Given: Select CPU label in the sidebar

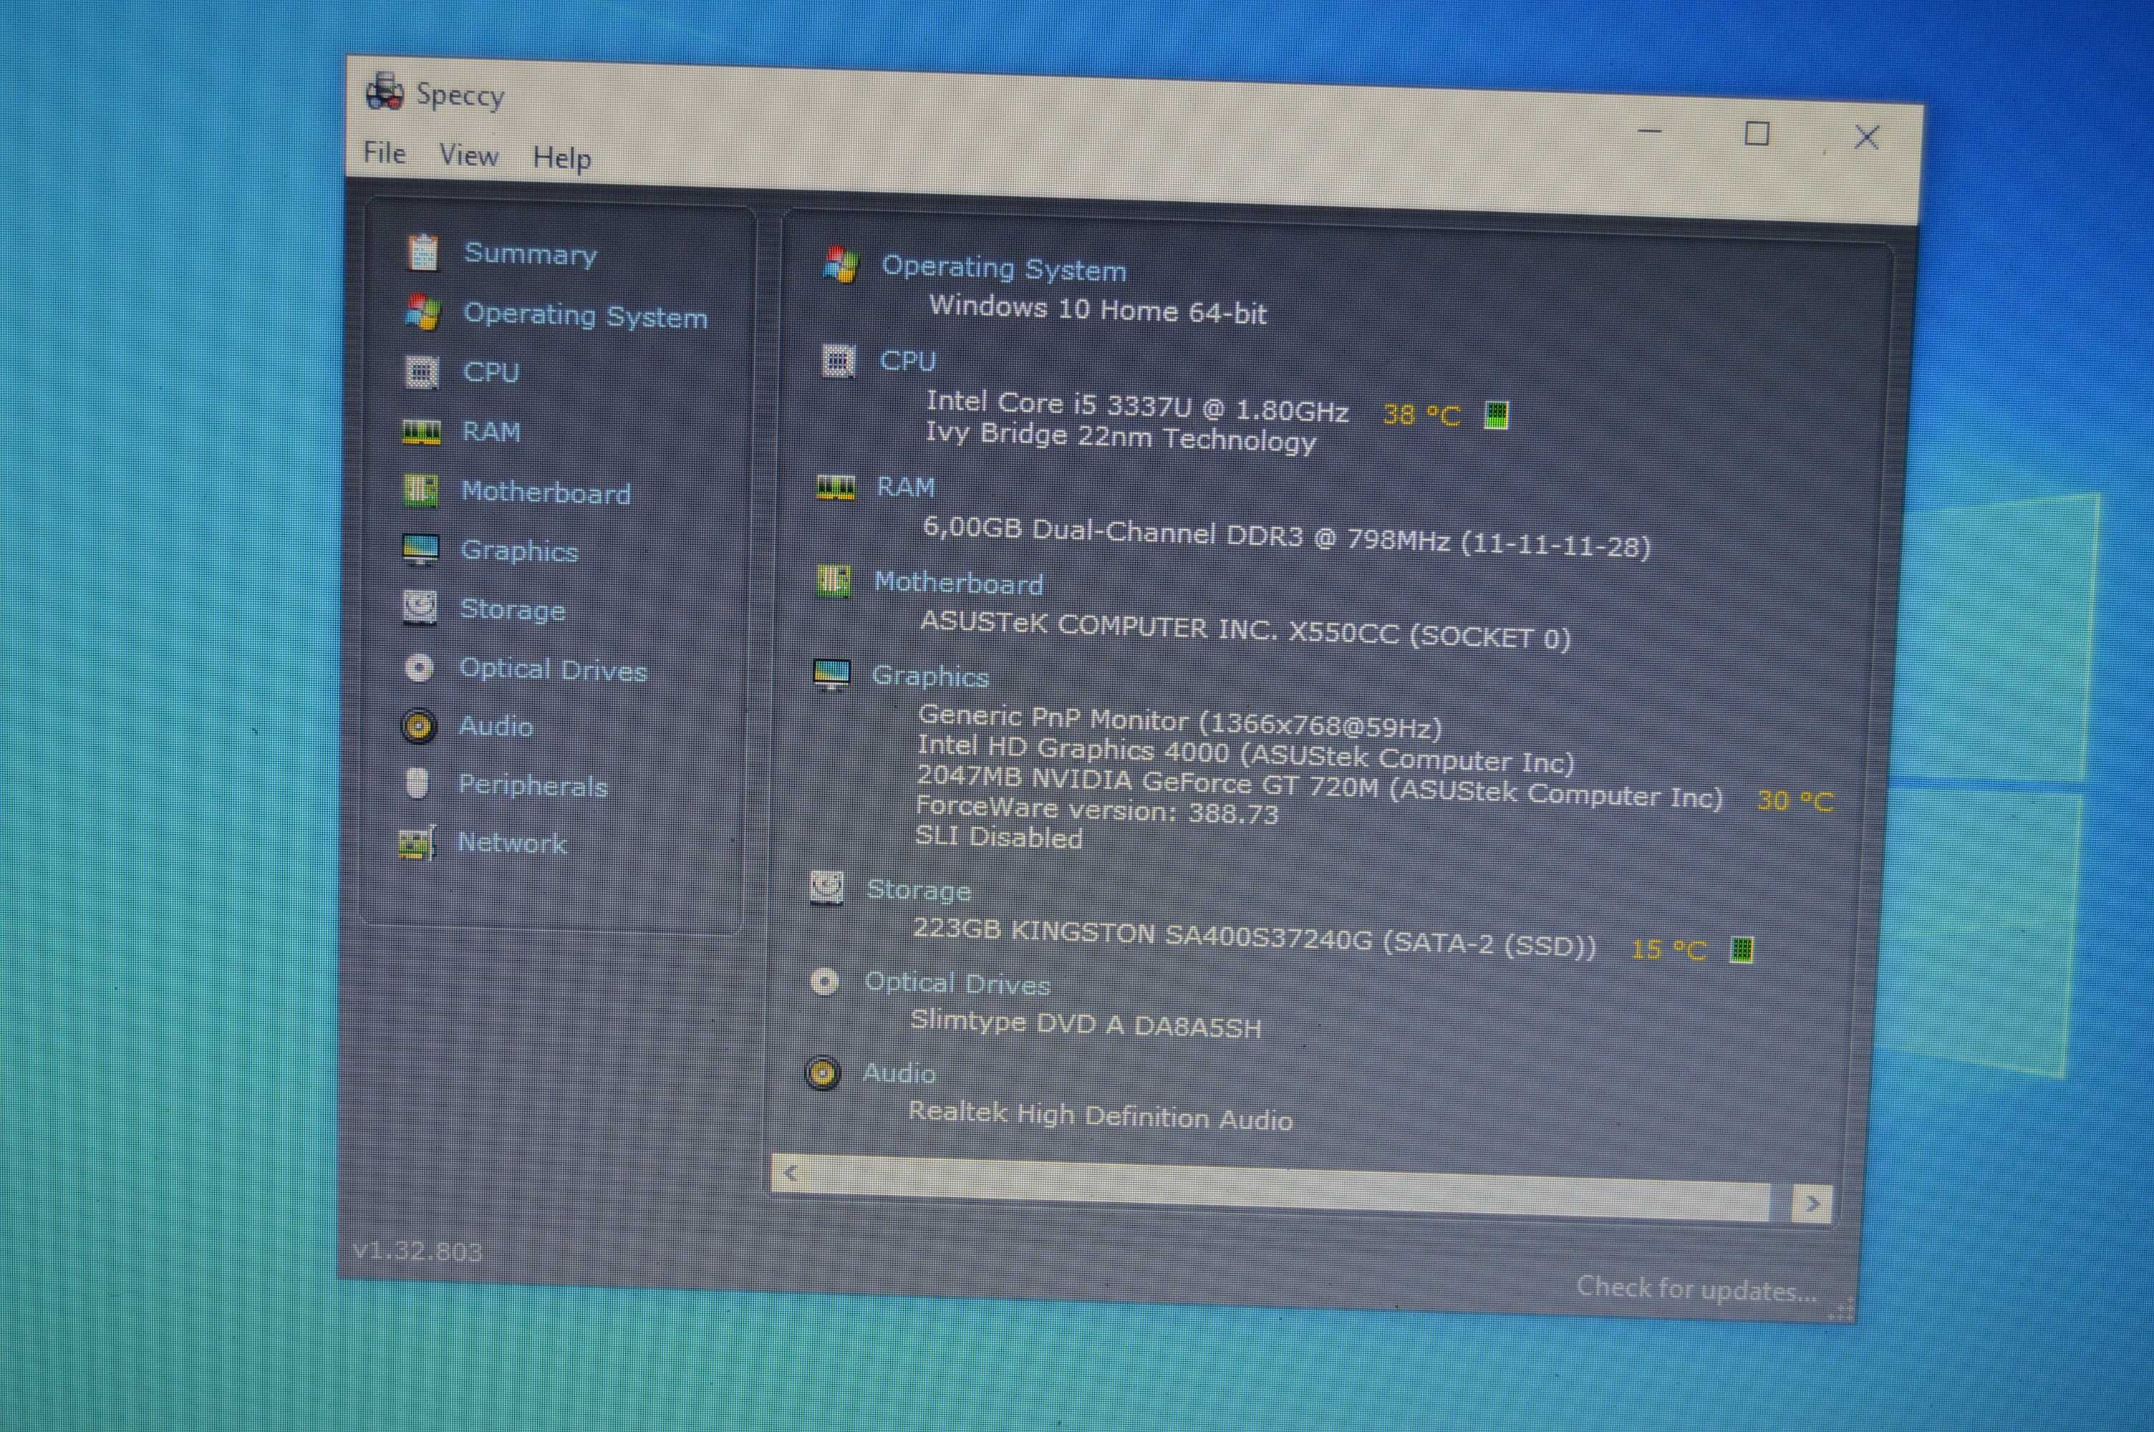Looking at the screenshot, I should click(491, 372).
